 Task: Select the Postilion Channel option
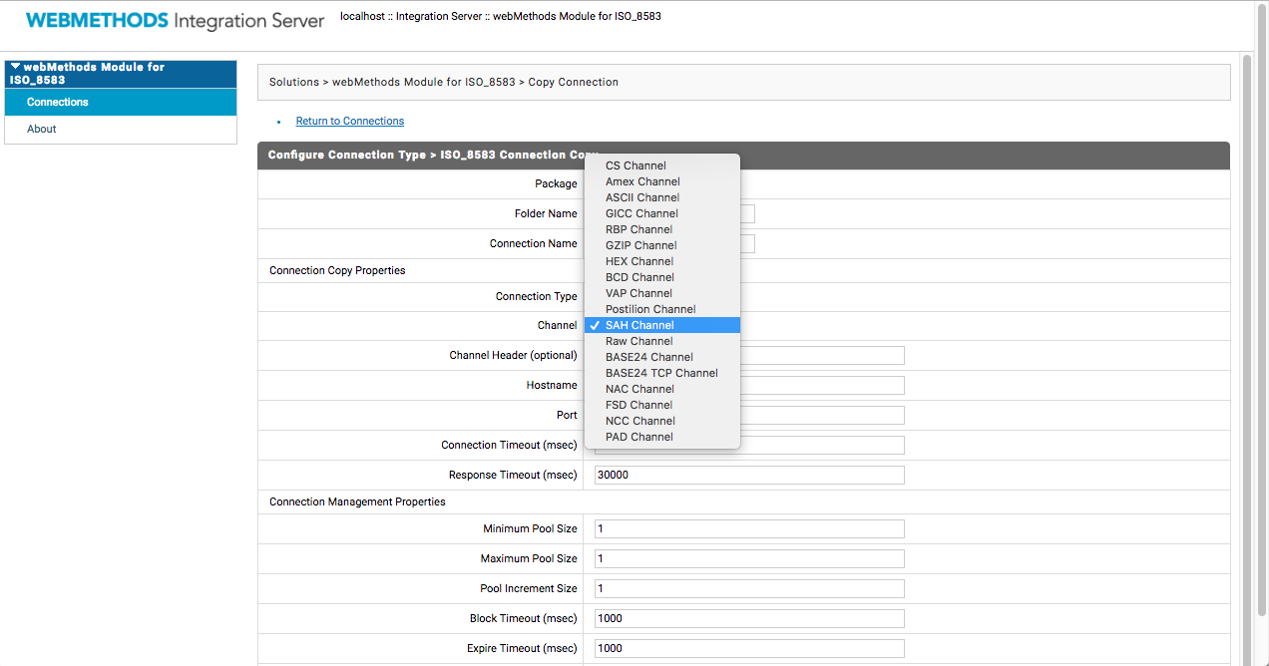tap(662, 309)
